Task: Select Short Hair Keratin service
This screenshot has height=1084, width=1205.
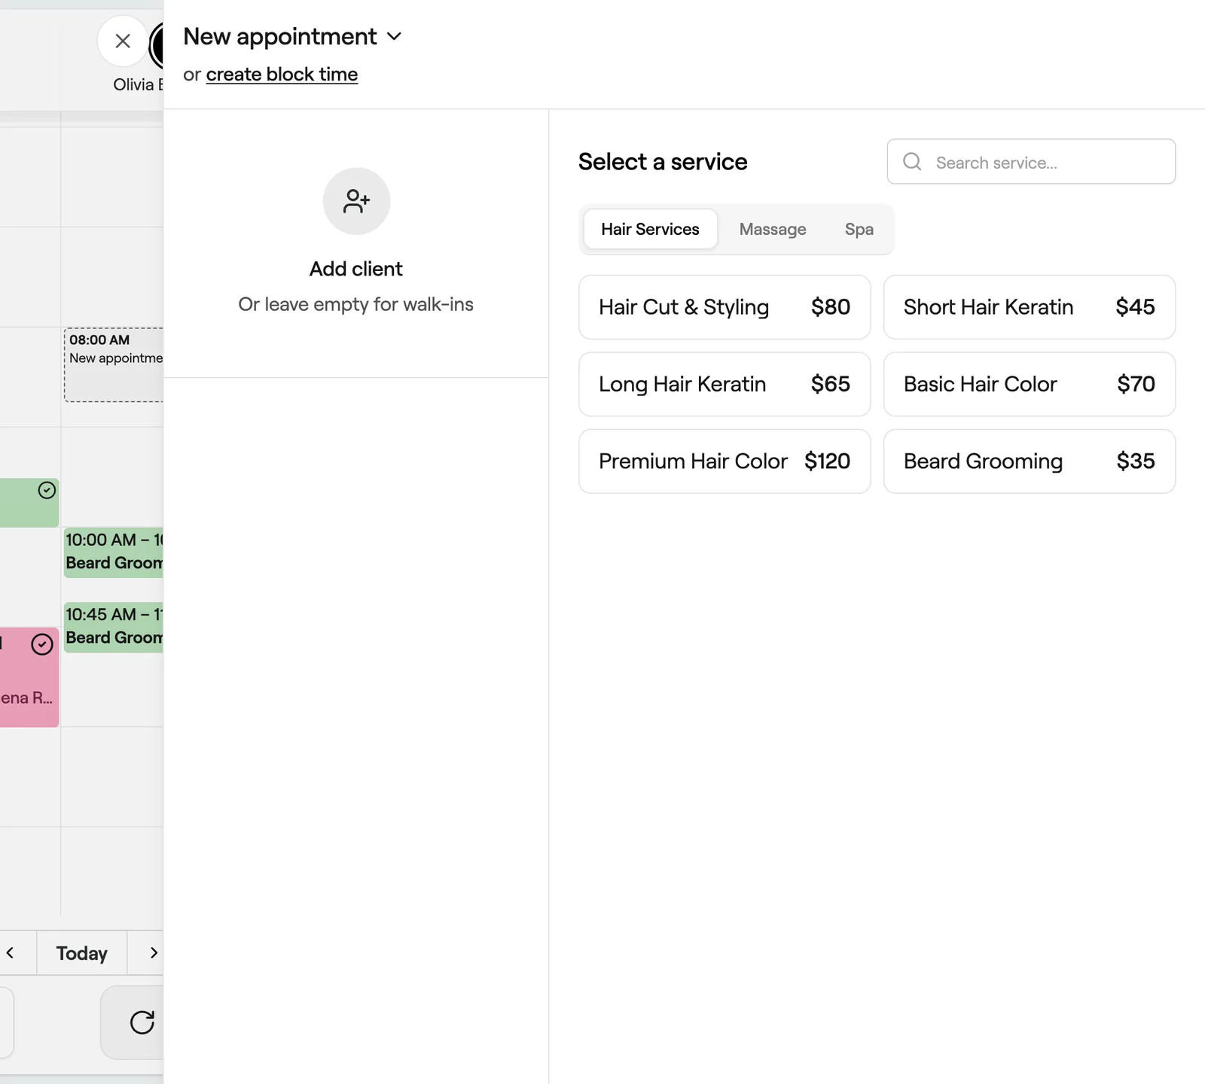Action: click(1030, 307)
